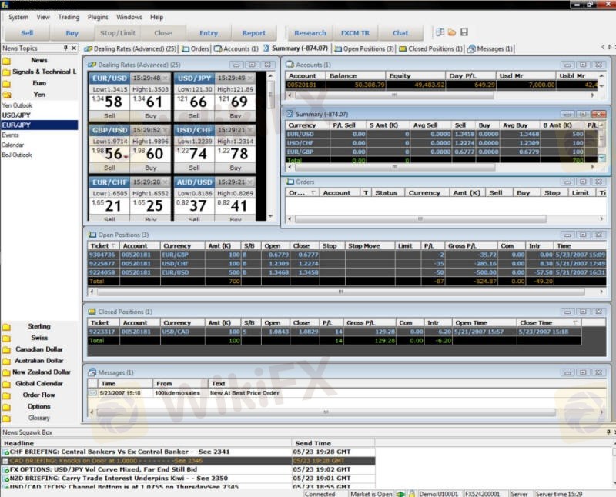Image resolution: width=616 pixels, height=497 pixels.
Task: Expand the Global Calendar topic folder
Action: [7, 383]
